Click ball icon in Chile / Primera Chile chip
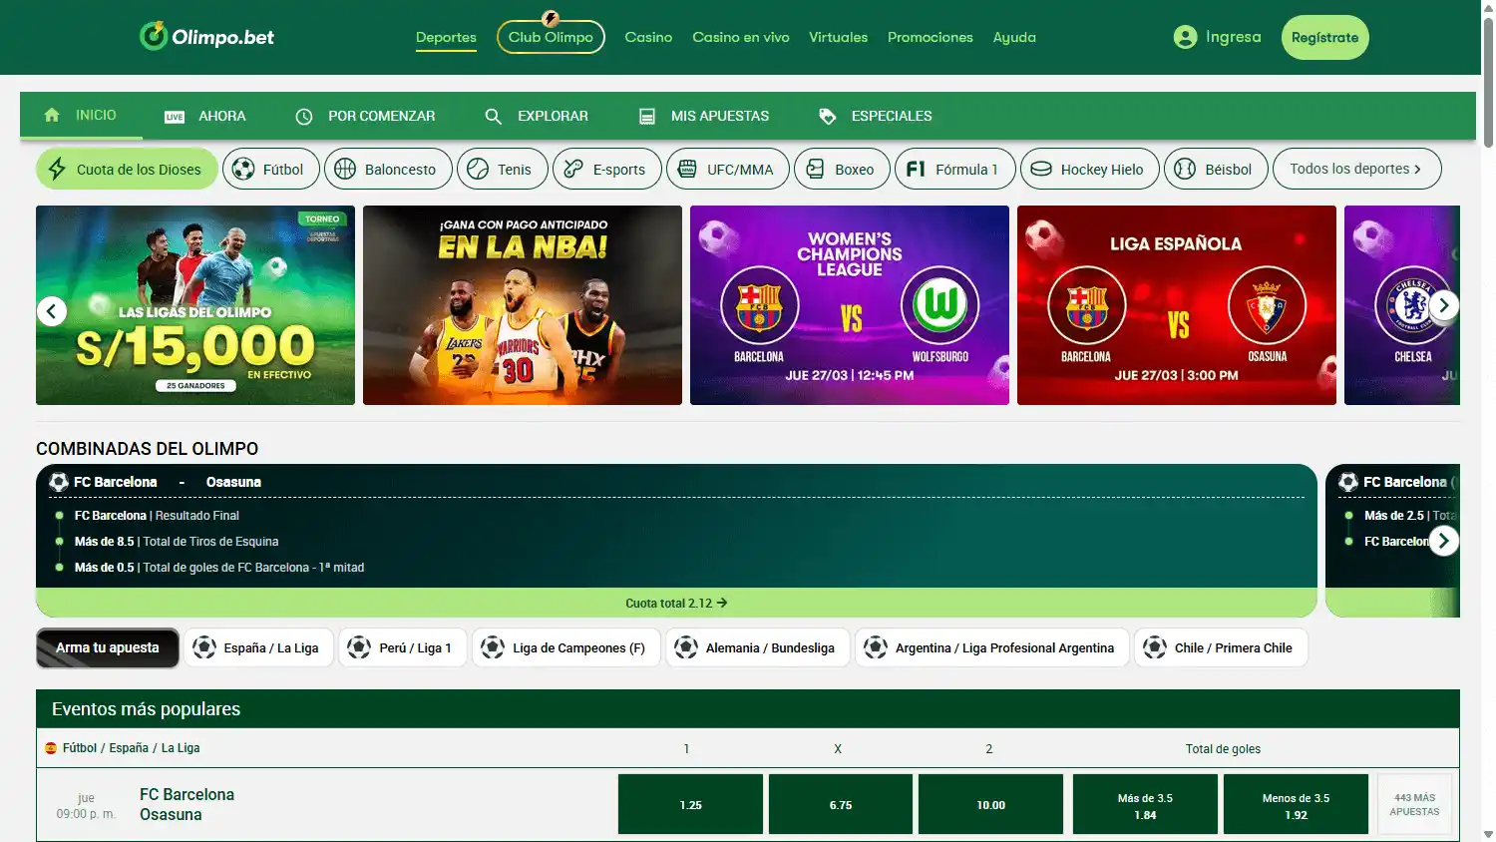 pyautogui.click(x=1155, y=647)
